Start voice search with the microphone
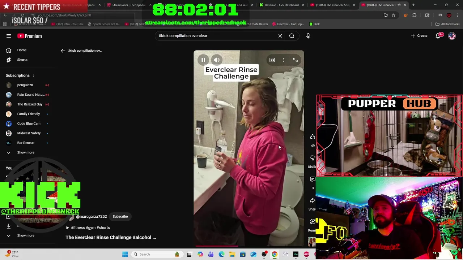Image resolution: width=463 pixels, height=260 pixels. 308,36
